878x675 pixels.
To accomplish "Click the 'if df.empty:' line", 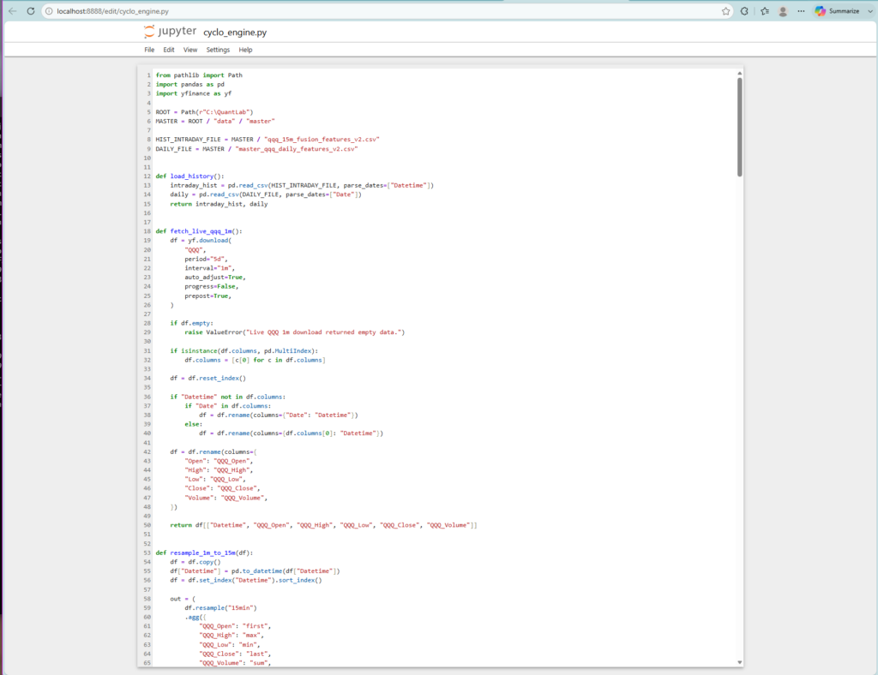I will pyautogui.click(x=191, y=323).
